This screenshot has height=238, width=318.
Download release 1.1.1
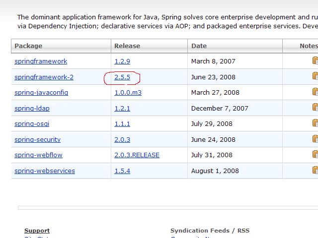[122, 124]
